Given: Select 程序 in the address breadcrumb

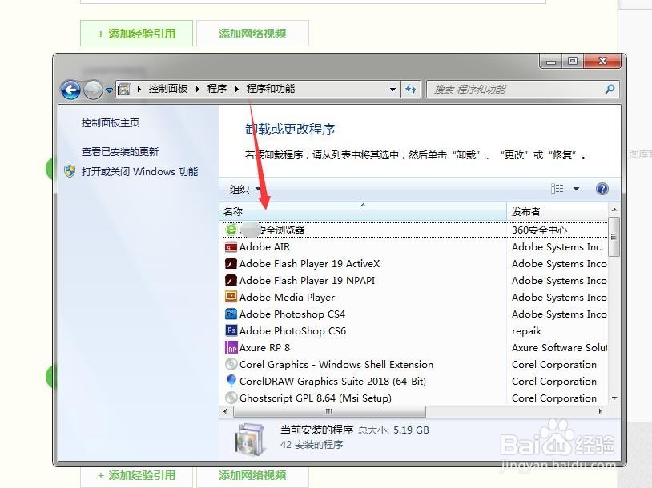Looking at the screenshot, I should [x=217, y=89].
